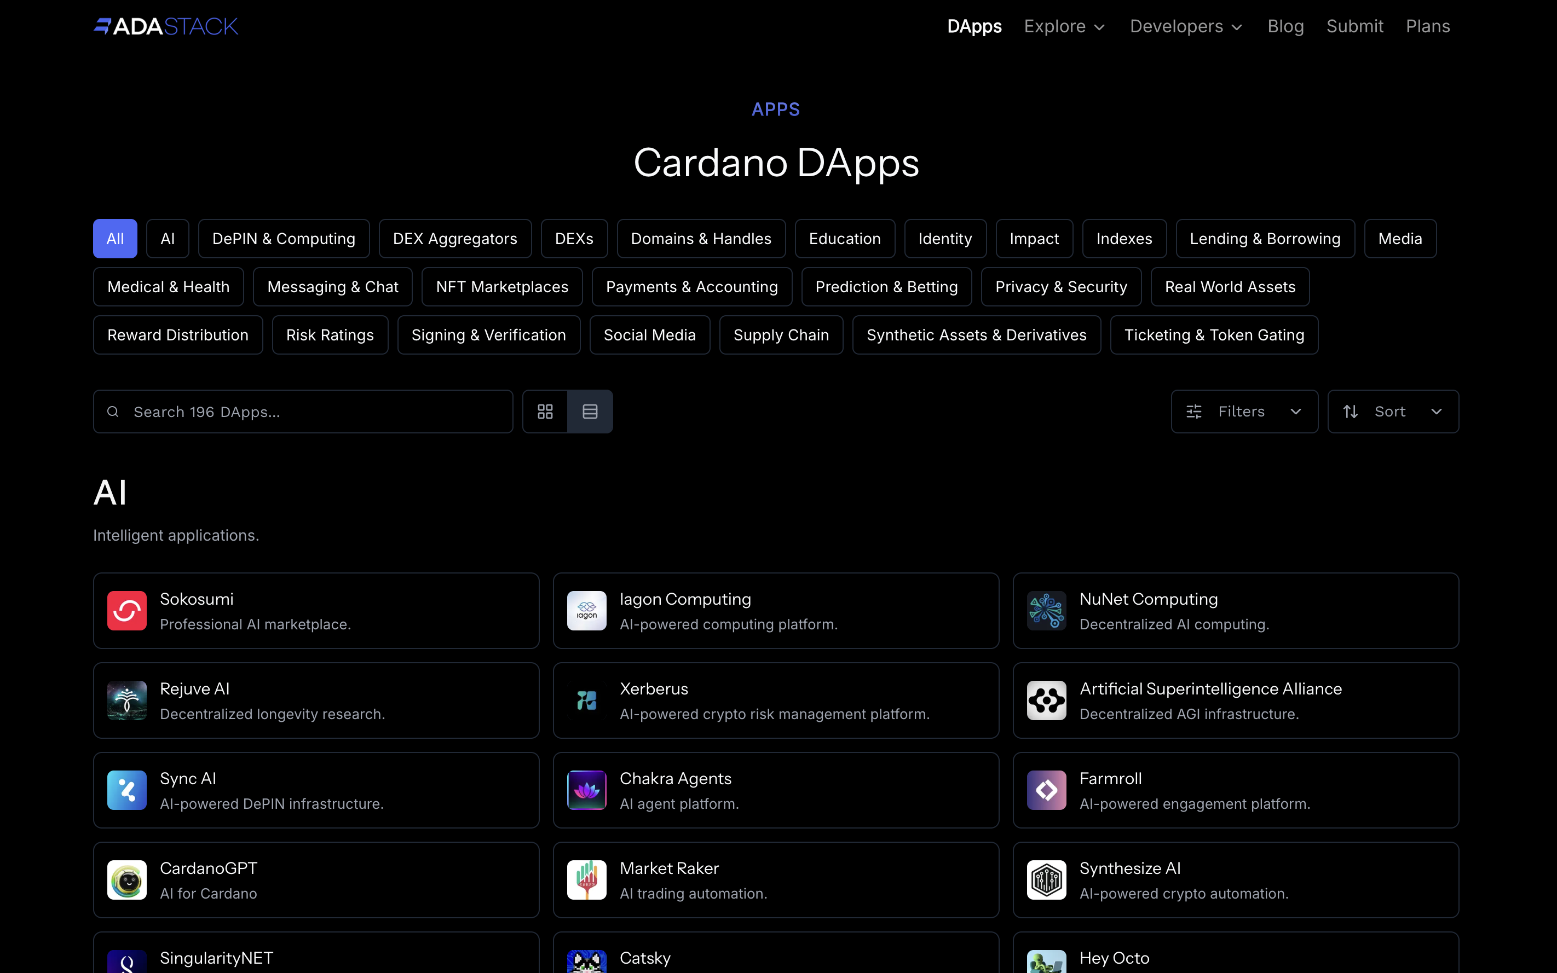Click the search magnifier icon
Viewport: 1557px width, 973px height.
(113, 411)
